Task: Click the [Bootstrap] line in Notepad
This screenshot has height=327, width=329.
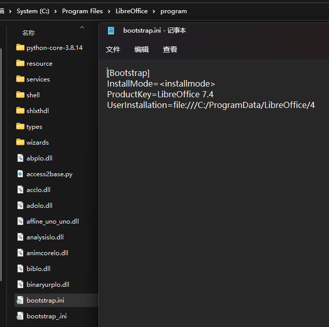Action: pos(128,73)
